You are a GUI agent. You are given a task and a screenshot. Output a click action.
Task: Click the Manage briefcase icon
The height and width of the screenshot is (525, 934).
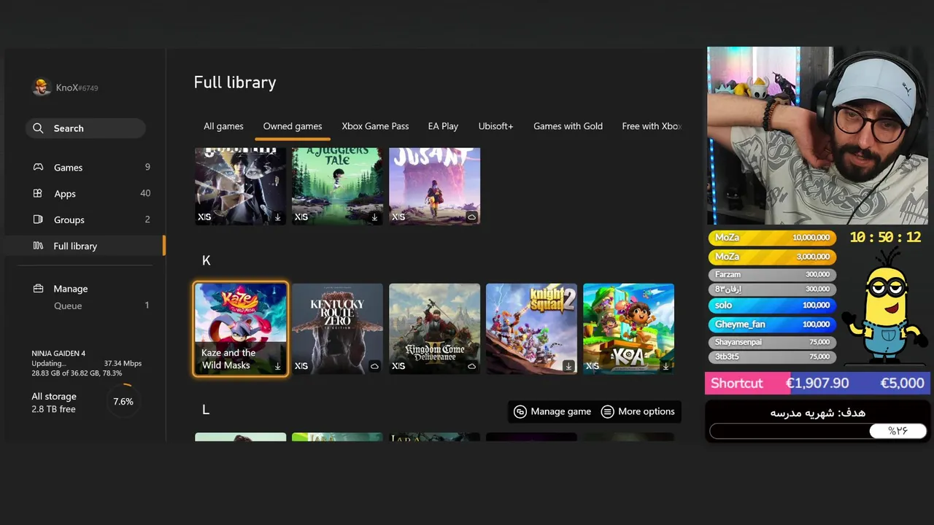point(38,289)
